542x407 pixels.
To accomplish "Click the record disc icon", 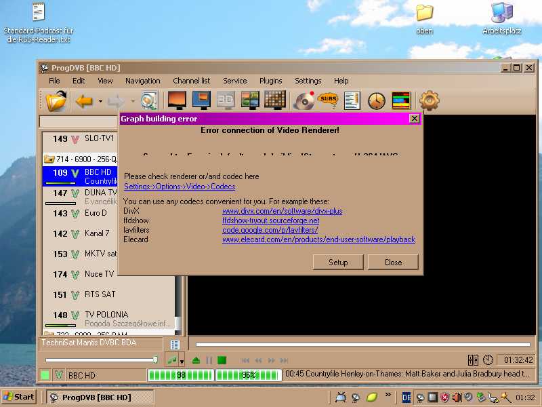I will point(304,101).
